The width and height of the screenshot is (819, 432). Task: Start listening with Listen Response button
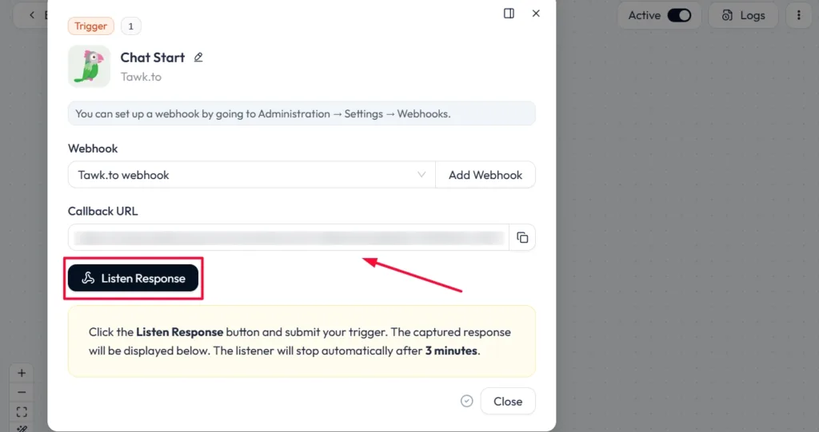click(x=134, y=278)
